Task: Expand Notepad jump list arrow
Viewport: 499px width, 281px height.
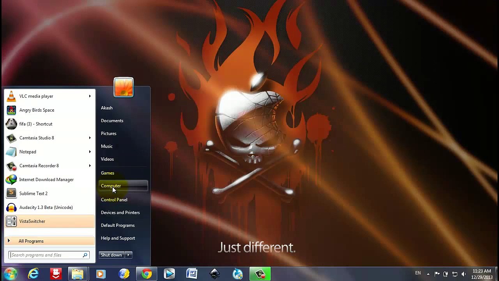Action: 90,152
